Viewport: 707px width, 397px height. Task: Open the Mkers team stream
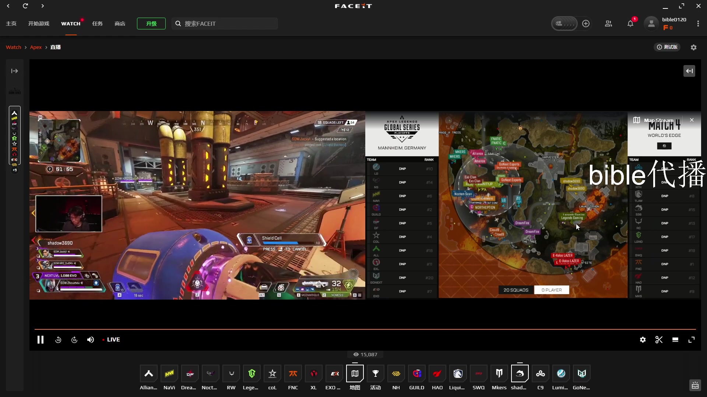click(499, 373)
